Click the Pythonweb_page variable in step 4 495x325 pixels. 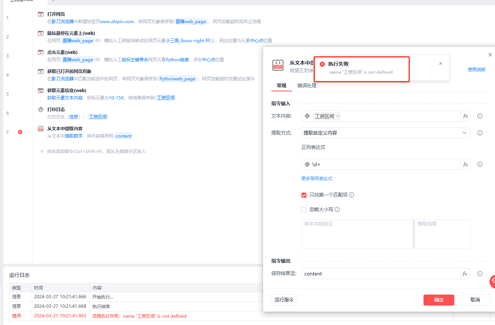(x=177, y=79)
